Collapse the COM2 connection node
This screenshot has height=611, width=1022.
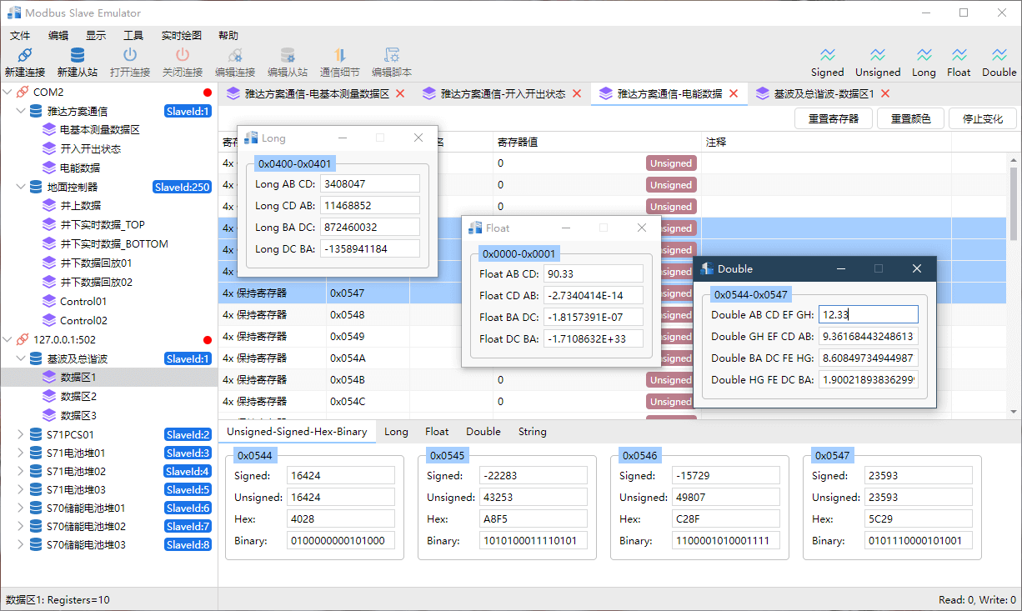(x=8, y=92)
